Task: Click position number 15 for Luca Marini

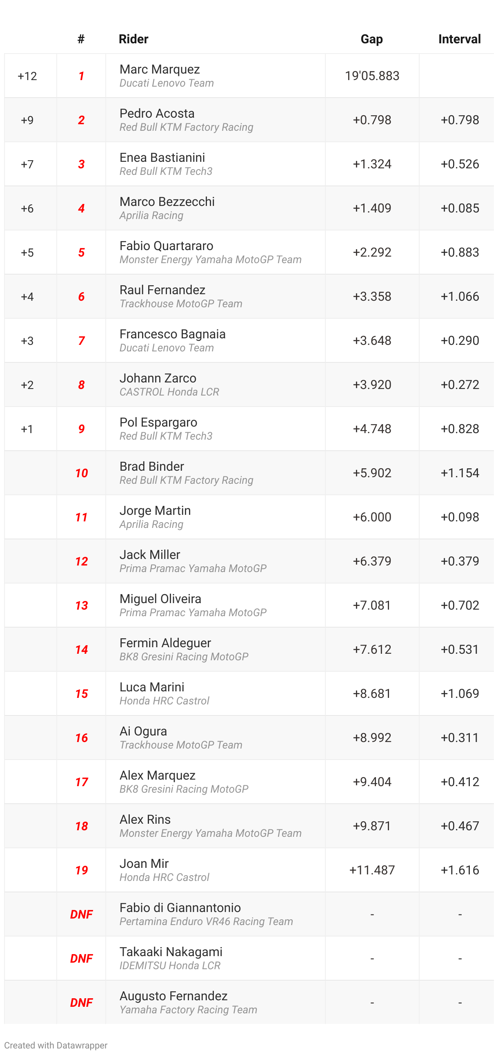Action: (x=81, y=694)
